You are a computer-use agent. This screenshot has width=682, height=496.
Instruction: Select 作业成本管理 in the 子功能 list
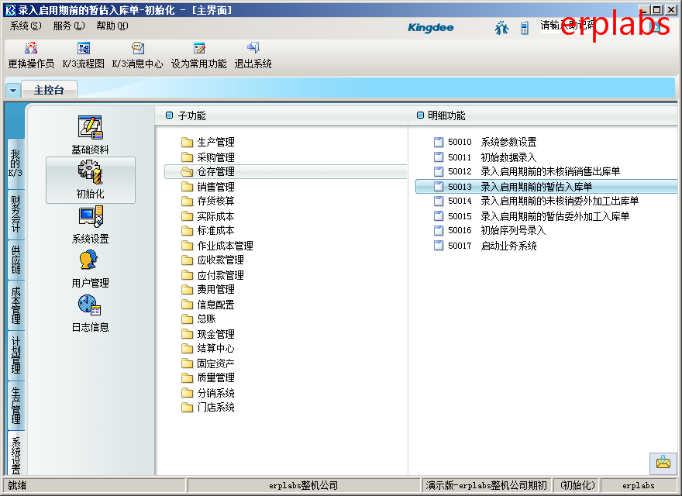click(x=225, y=246)
